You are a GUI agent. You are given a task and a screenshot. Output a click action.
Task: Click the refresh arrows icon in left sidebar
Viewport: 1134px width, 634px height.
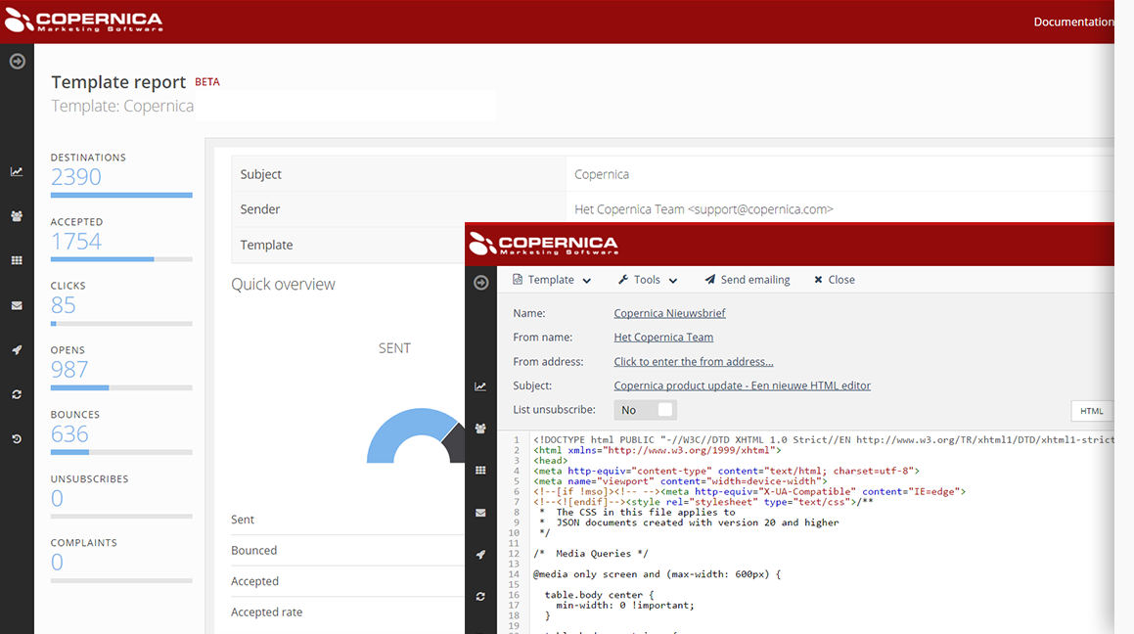click(x=17, y=394)
